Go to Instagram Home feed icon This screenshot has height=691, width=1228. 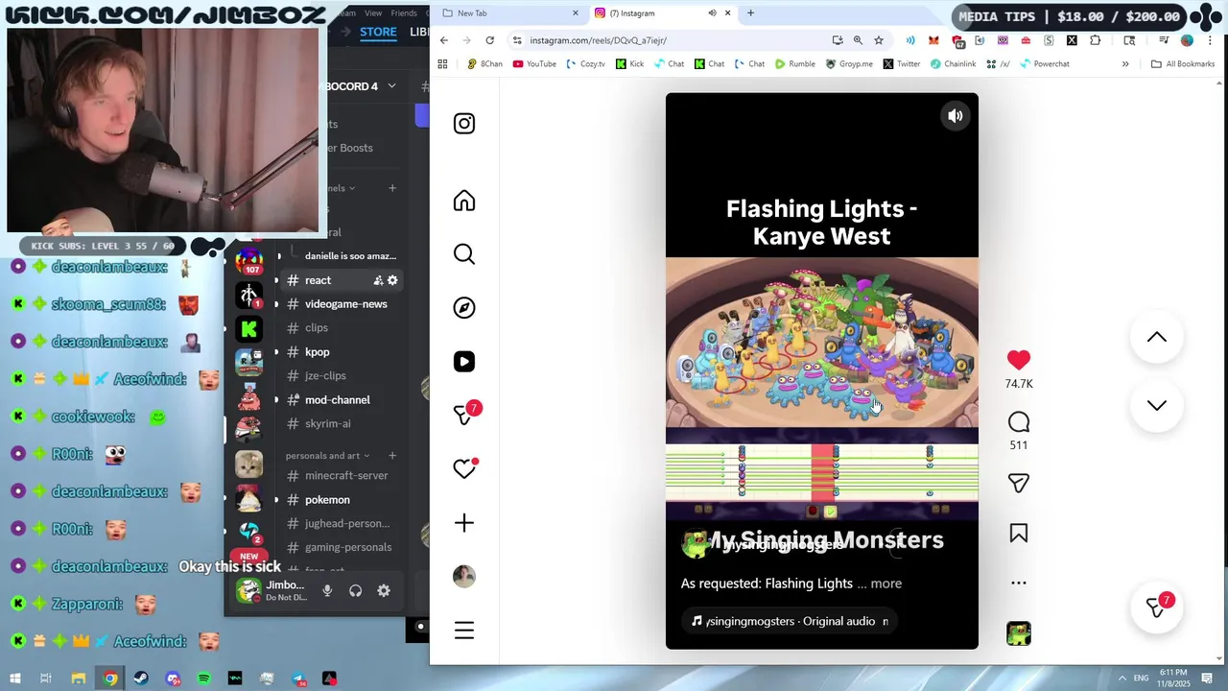click(464, 201)
